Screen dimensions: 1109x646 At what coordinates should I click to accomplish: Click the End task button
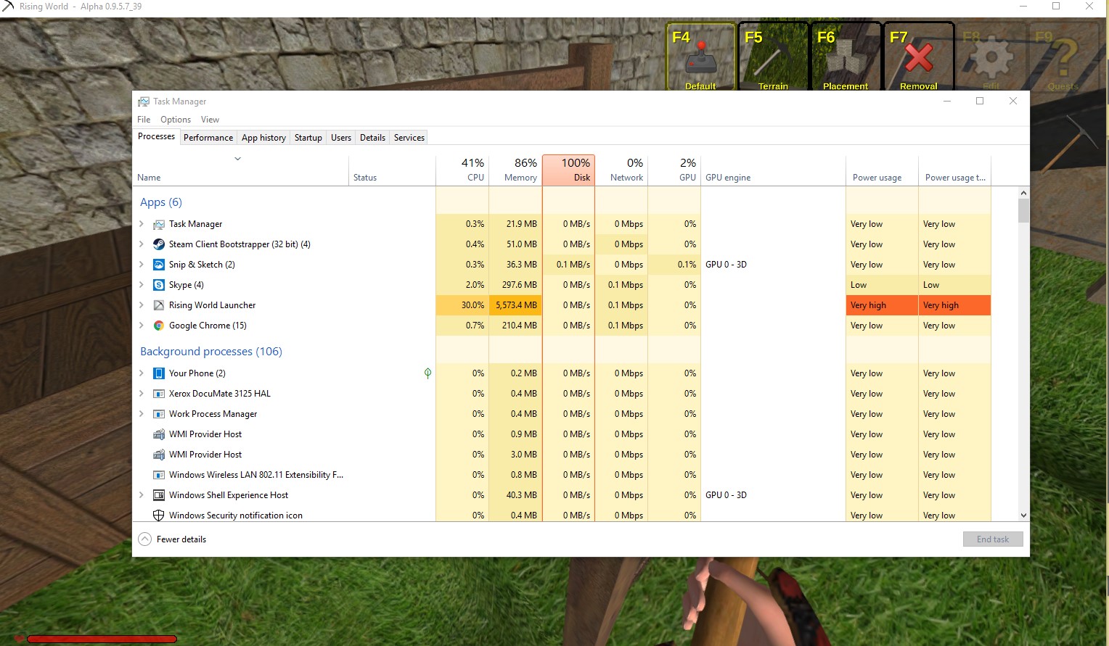click(992, 539)
